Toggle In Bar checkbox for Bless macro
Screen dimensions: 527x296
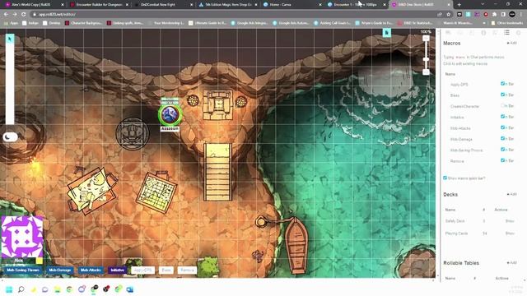click(x=502, y=95)
